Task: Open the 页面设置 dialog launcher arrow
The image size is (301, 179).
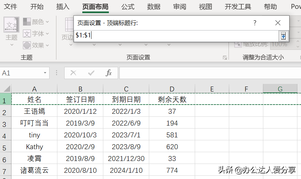Action: click(225, 58)
